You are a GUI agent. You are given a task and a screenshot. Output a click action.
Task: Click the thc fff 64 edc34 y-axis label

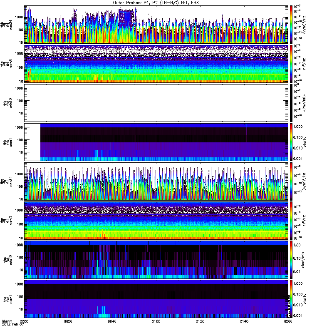tap(6, 181)
